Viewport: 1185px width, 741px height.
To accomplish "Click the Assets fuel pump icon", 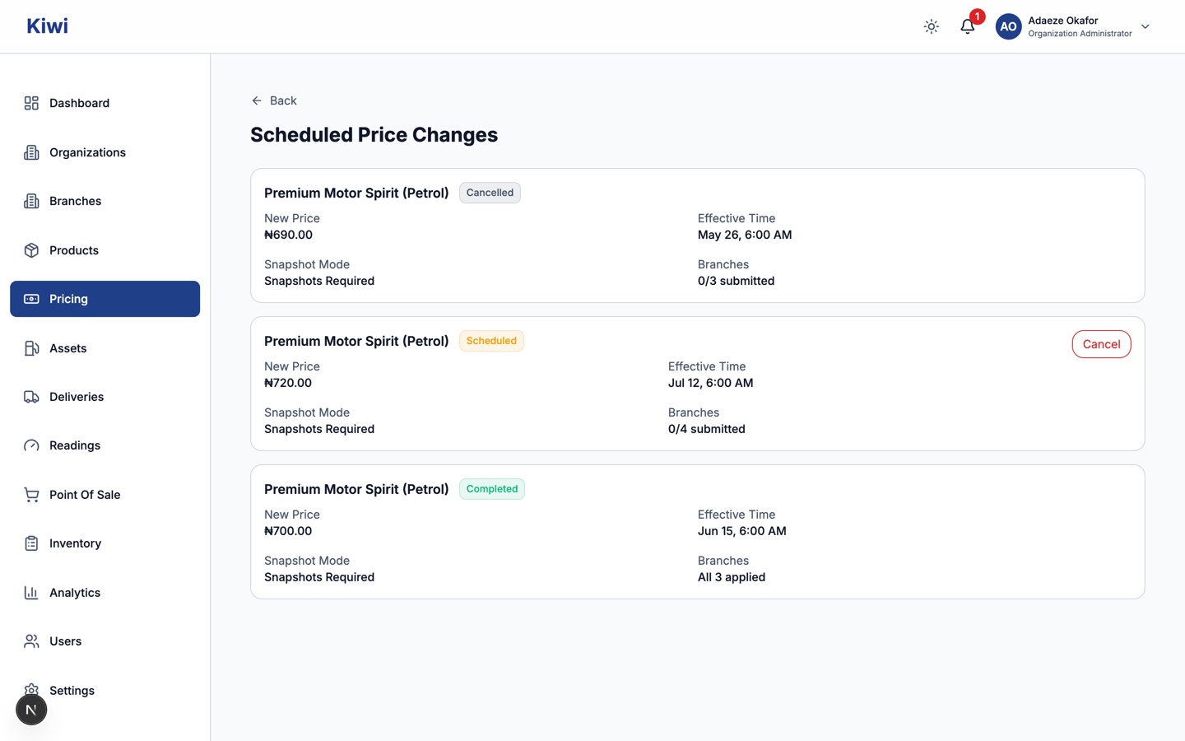I will [31, 348].
